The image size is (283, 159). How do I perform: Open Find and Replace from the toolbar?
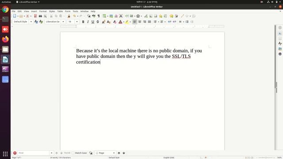89,16
